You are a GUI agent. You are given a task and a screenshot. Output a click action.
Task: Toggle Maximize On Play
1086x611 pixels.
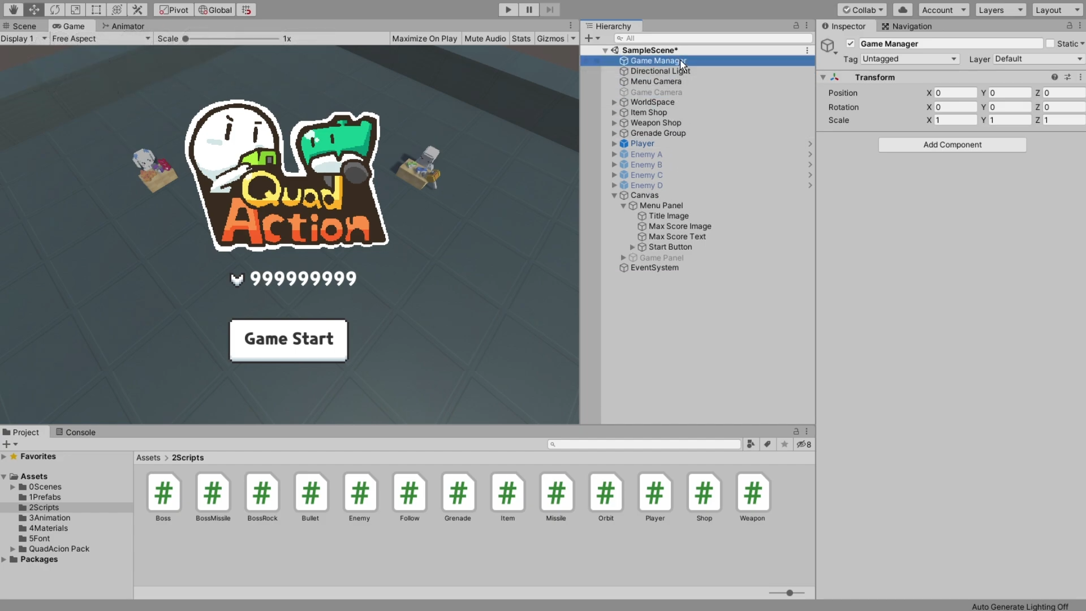424,38
